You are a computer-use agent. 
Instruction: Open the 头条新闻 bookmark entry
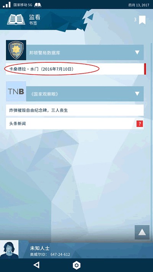pyautogui.click(x=75, y=124)
